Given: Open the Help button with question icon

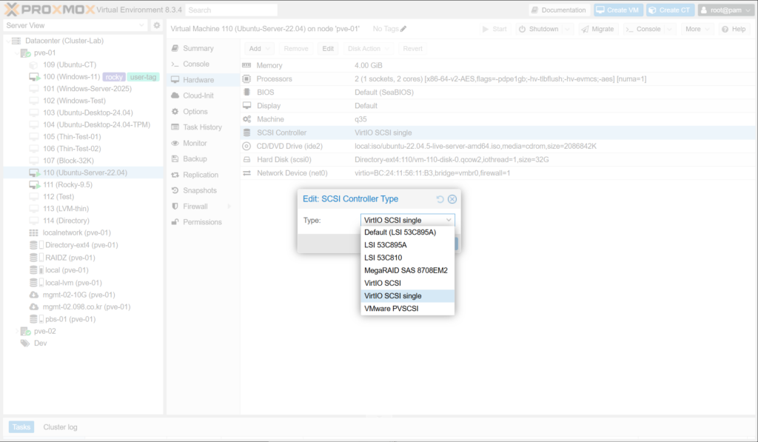Looking at the screenshot, I should coord(734,29).
